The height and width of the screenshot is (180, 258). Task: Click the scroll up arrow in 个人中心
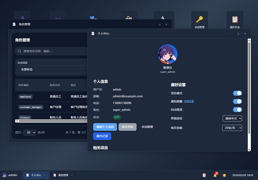coord(249,40)
